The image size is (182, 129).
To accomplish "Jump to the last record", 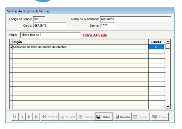I will pyautogui.click(x=37, y=117).
